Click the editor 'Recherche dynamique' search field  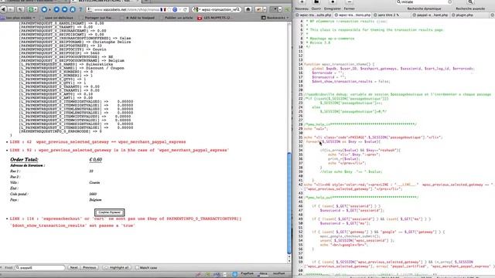coord(424,2)
